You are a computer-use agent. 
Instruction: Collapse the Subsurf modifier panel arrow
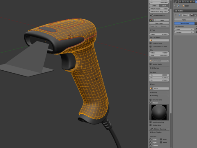[x=176, y=15]
